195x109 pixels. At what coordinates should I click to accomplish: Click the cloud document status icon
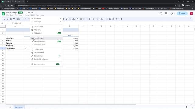[x=32, y=13]
